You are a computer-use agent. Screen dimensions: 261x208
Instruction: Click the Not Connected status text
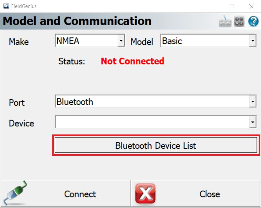tap(132, 61)
